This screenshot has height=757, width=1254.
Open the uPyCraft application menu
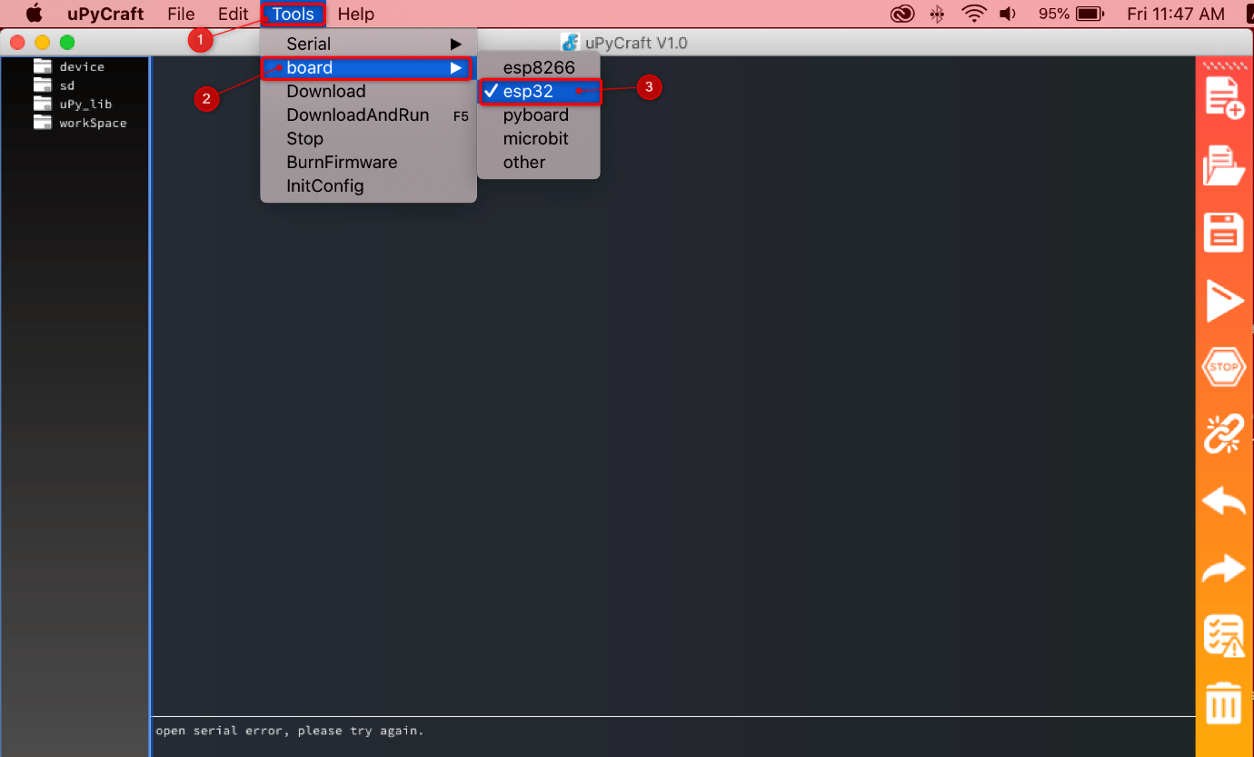coord(105,14)
